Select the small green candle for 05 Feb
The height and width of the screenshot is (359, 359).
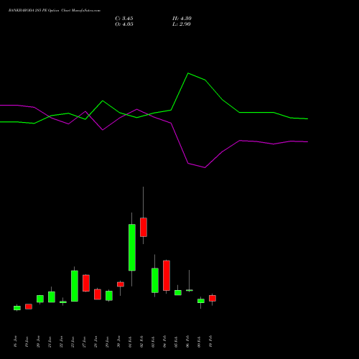point(178,292)
